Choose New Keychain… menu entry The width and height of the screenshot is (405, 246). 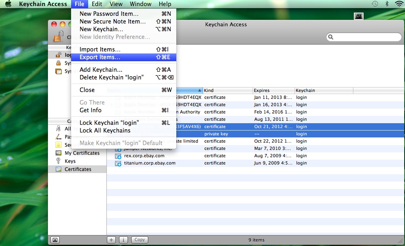pos(124,29)
